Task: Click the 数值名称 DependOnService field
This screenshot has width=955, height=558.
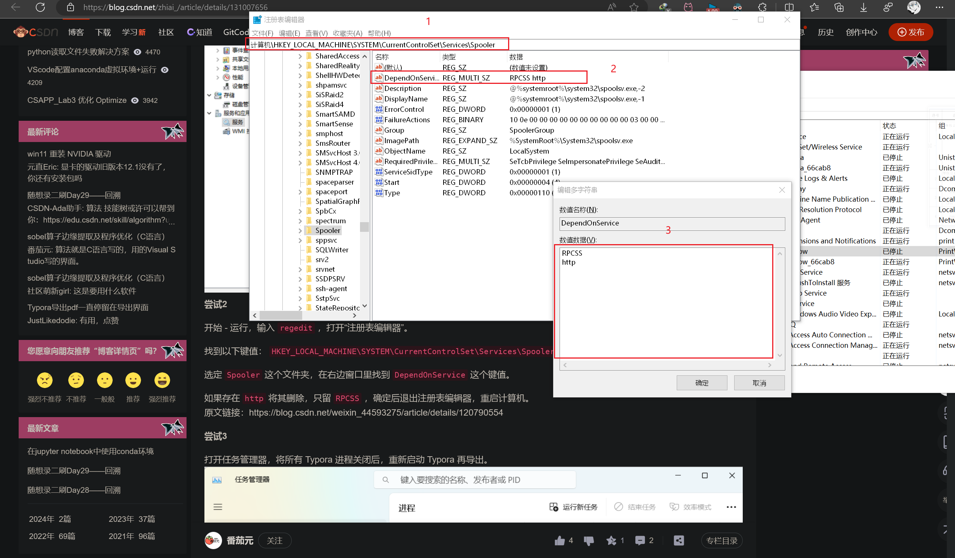Action: 671,223
